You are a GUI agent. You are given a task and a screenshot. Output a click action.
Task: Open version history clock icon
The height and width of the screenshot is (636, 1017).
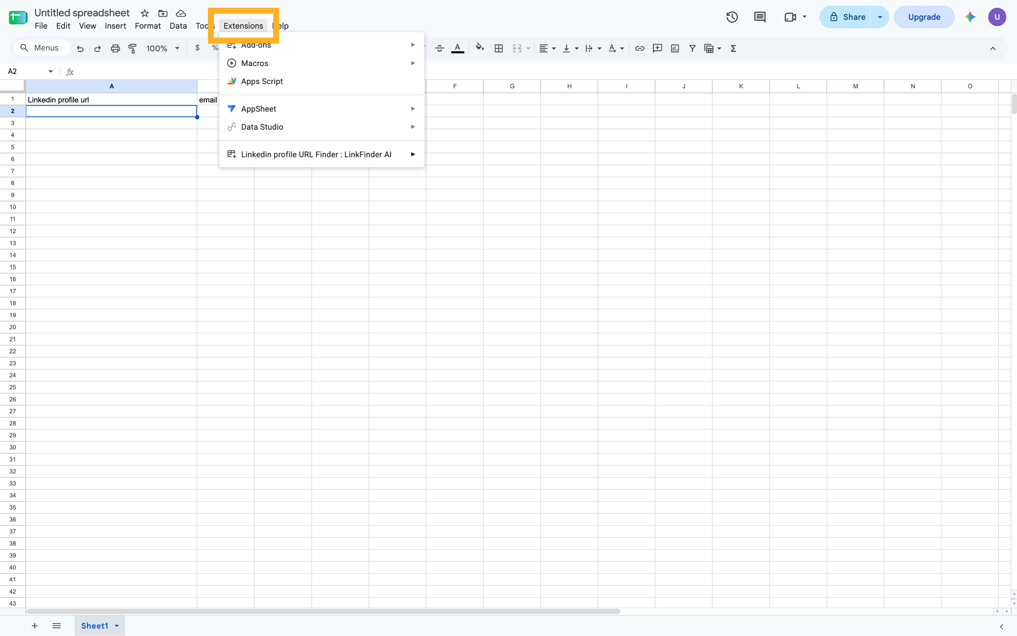tap(732, 17)
